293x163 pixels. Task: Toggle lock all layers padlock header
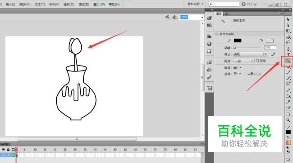point(8,150)
